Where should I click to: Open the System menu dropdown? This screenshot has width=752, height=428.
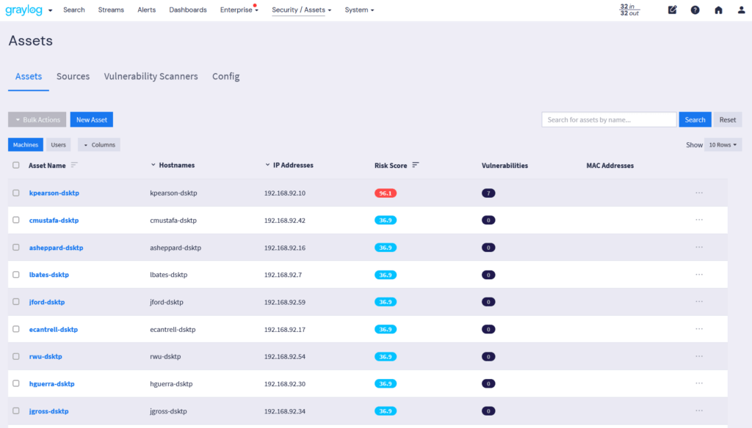pyautogui.click(x=359, y=10)
